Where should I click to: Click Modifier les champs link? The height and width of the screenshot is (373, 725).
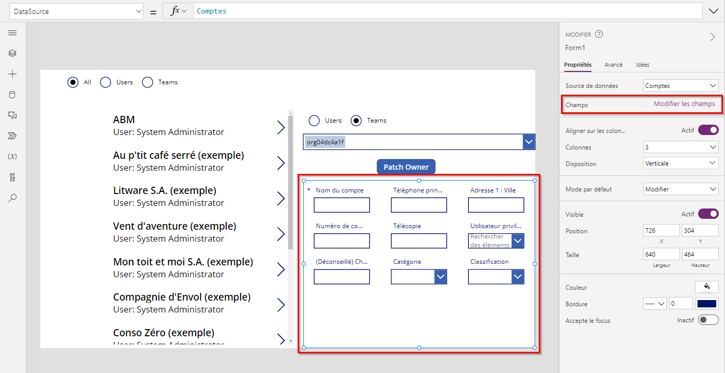(684, 103)
